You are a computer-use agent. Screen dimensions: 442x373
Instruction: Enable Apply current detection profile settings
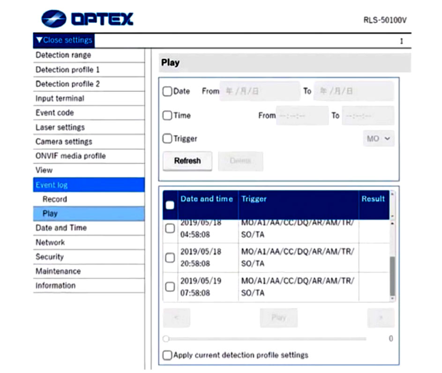click(x=167, y=355)
